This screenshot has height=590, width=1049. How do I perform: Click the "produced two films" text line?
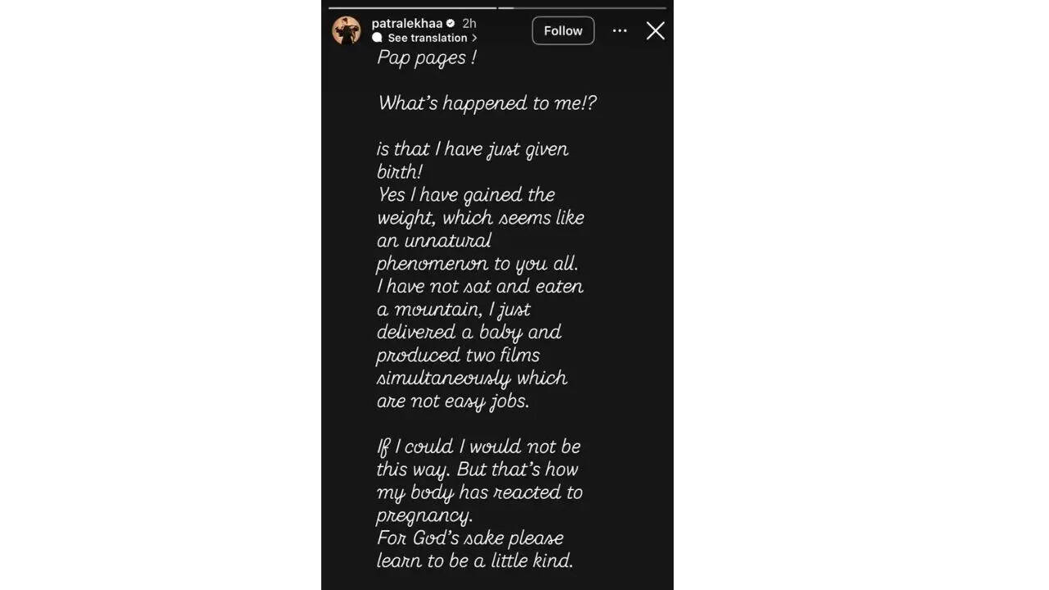(x=457, y=356)
